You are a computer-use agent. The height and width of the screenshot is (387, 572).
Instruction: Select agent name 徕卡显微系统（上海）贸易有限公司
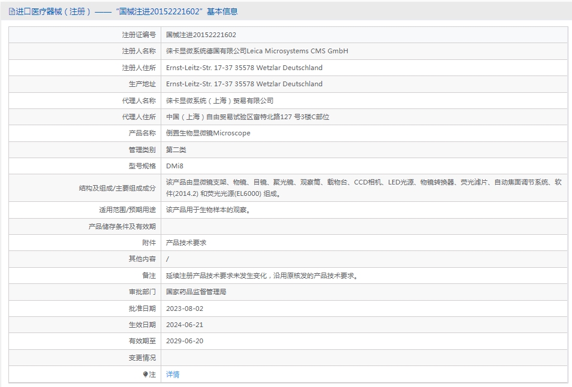[x=219, y=101]
